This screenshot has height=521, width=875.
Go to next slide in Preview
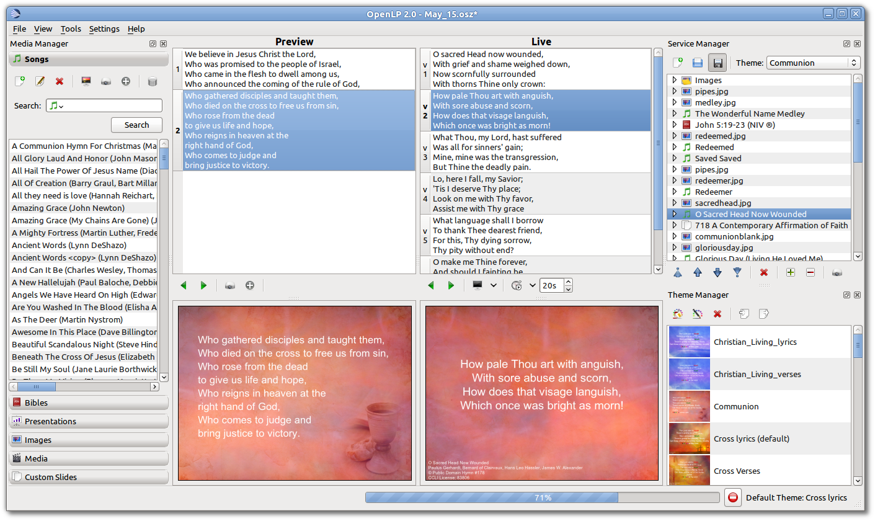click(x=203, y=285)
